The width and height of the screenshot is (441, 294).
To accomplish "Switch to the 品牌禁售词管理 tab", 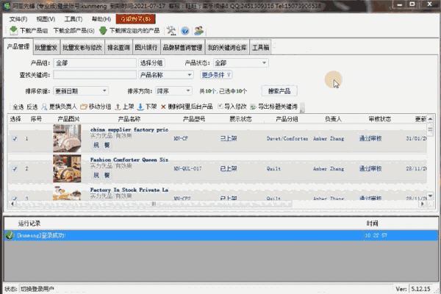I will point(182,48).
